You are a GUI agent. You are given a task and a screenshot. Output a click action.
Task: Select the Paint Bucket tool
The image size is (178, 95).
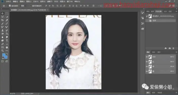tap(7, 34)
